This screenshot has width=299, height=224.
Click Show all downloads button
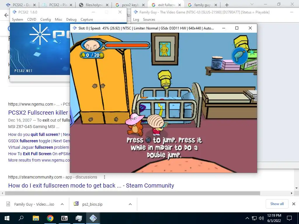point(277,204)
